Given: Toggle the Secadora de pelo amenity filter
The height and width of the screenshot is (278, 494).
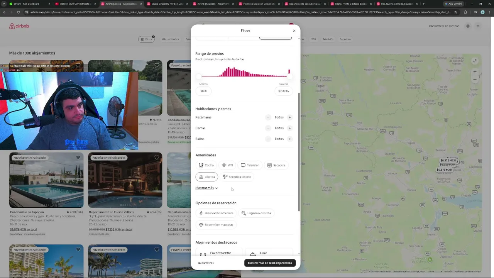Looking at the screenshot, I should click(237, 177).
